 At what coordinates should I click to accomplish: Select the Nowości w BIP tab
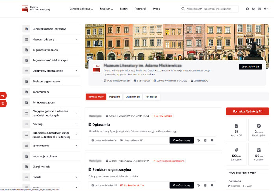(x=96, y=96)
